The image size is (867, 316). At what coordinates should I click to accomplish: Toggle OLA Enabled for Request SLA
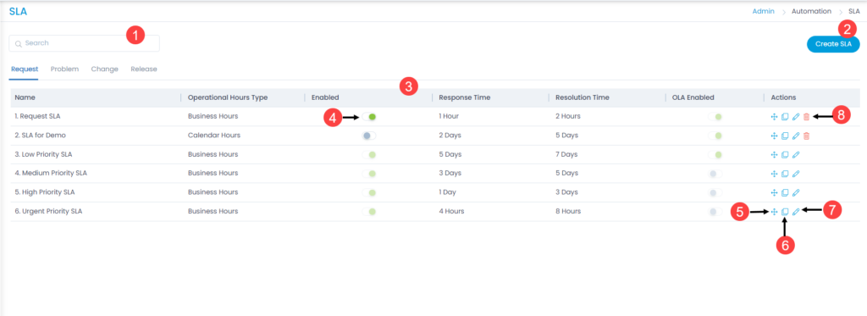tap(715, 117)
